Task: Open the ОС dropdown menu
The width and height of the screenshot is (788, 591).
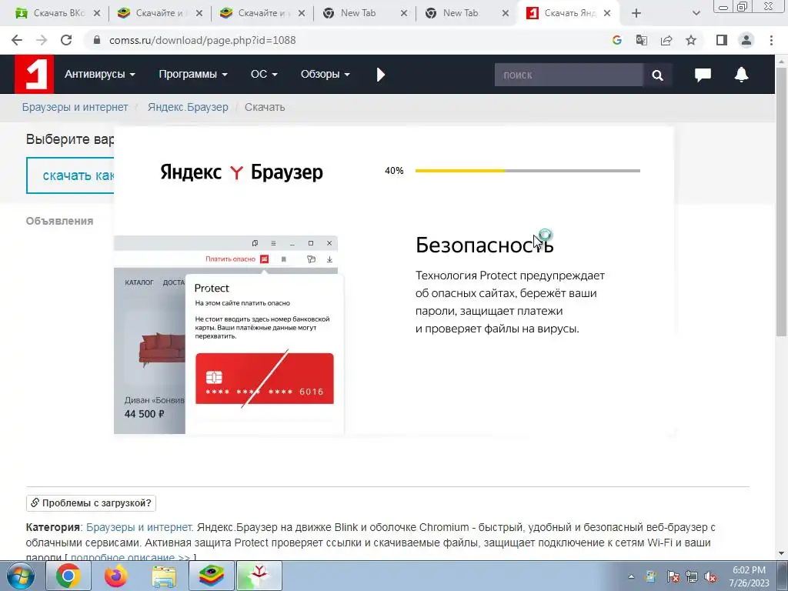Action: click(x=264, y=75)
